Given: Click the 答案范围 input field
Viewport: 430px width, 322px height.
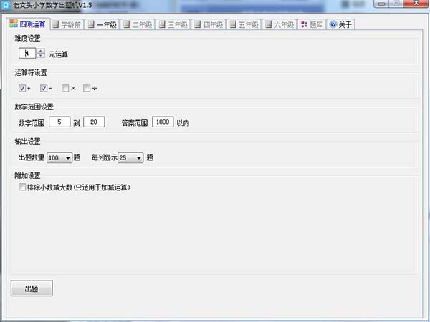Looking at the screenshot, I should point(162,122).
